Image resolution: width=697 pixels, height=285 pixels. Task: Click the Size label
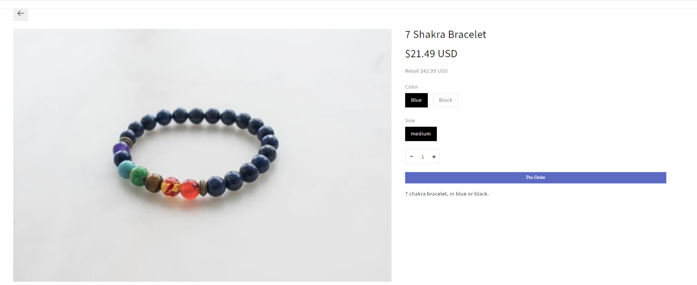(x=410, y=121)
